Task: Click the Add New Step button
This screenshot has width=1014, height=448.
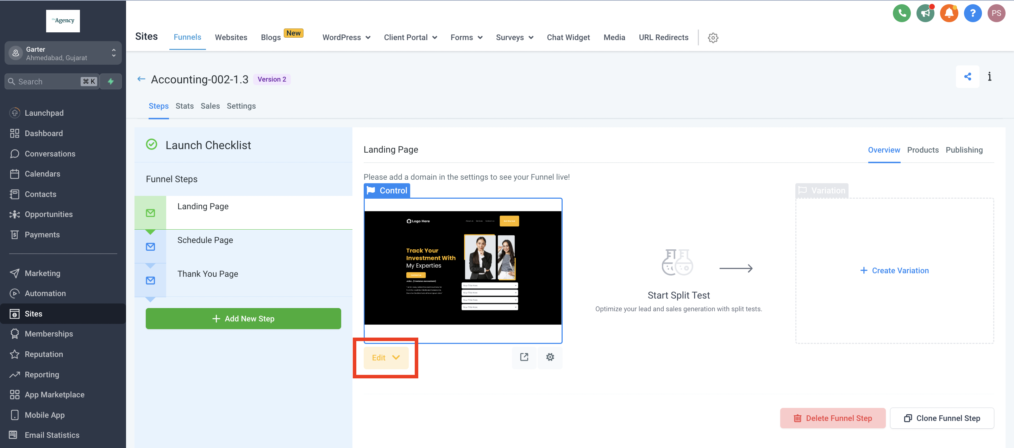Action: (x=243, y=319)
